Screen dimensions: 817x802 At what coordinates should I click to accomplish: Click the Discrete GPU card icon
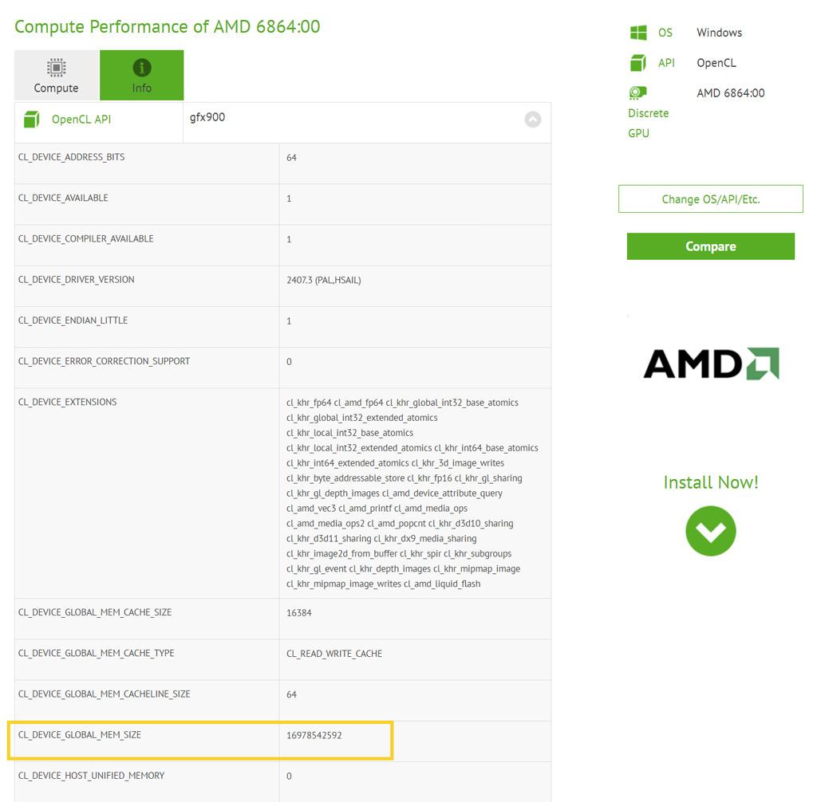[x=638, y=92]
